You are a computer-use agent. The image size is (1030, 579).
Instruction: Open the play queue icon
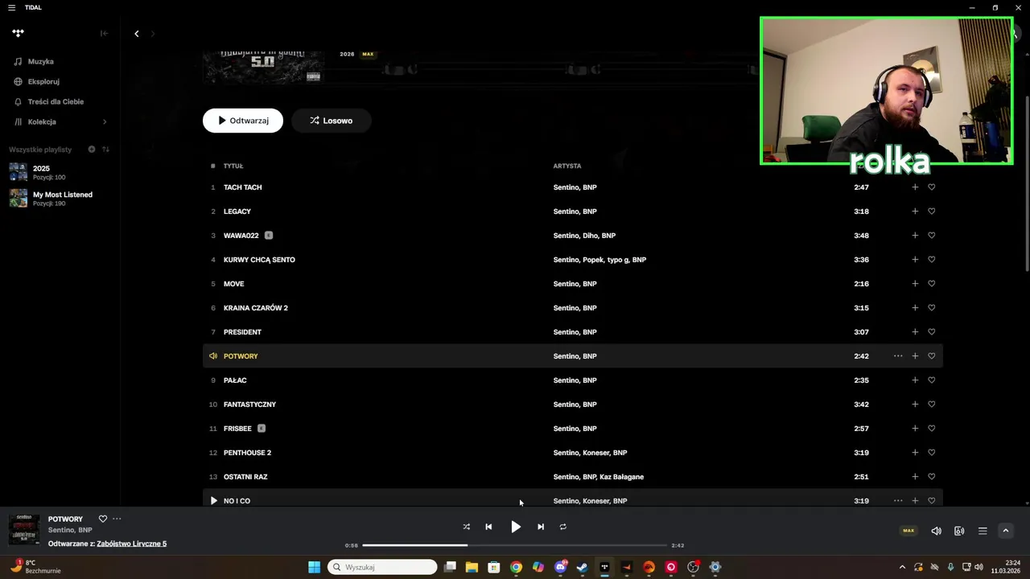click(x=983, y=531)
